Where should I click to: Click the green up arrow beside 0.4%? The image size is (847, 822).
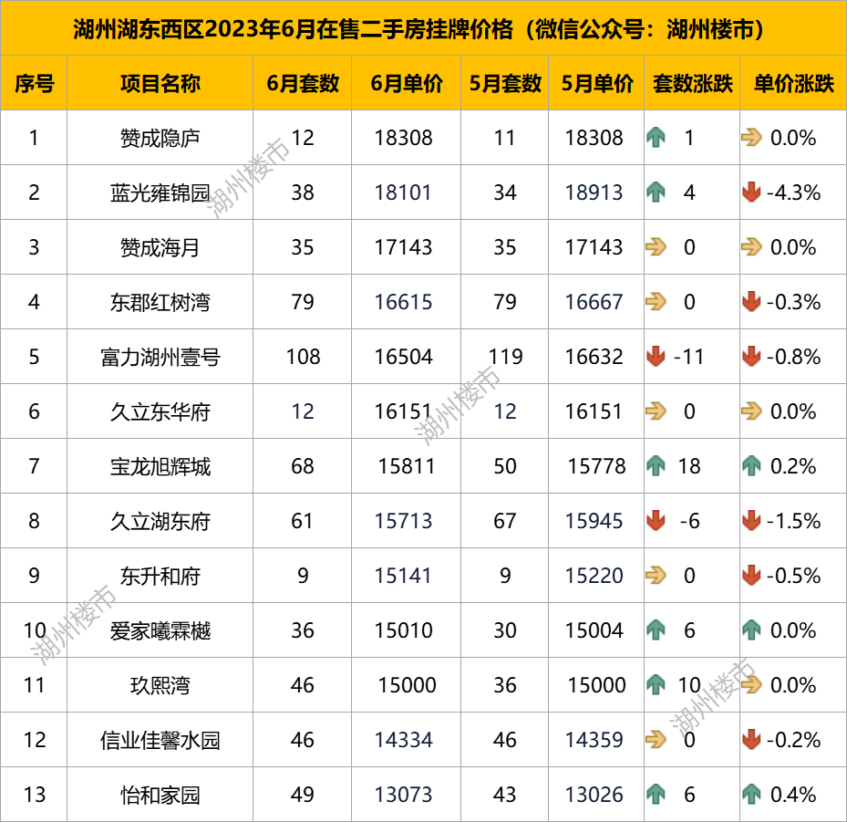point(751,795)
